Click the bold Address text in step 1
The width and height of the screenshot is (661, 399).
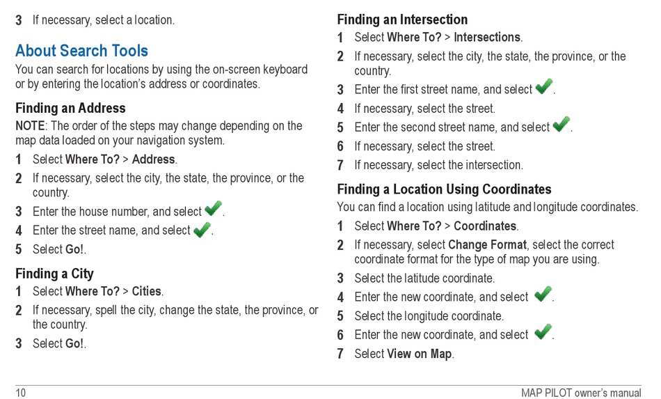point(154,159)
